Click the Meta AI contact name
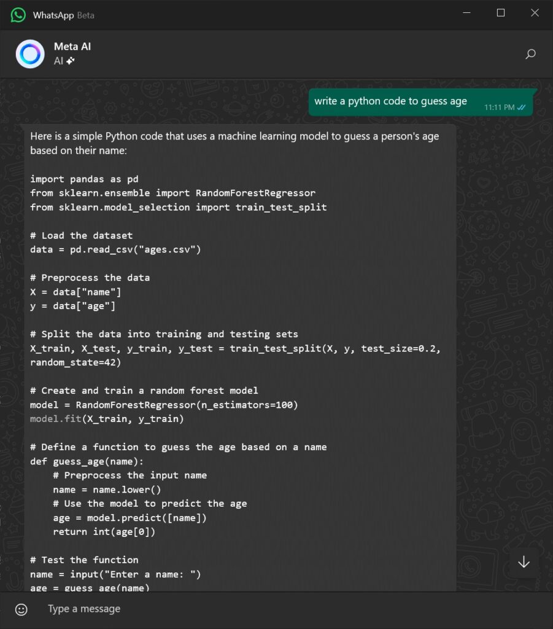This screenshot has height=629, width=553. (x=72, y=45)
